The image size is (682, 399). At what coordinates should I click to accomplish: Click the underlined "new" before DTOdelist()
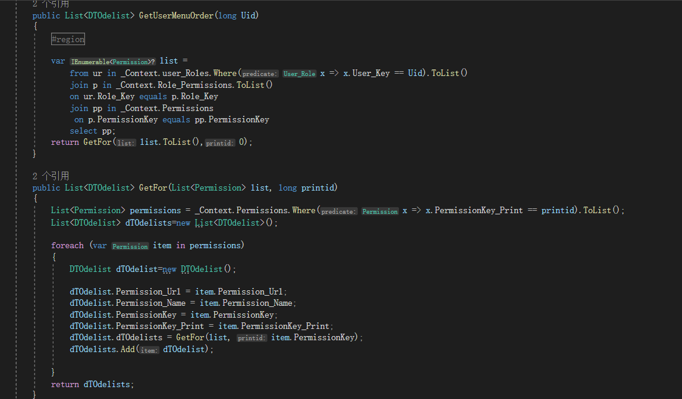(169, 269)
